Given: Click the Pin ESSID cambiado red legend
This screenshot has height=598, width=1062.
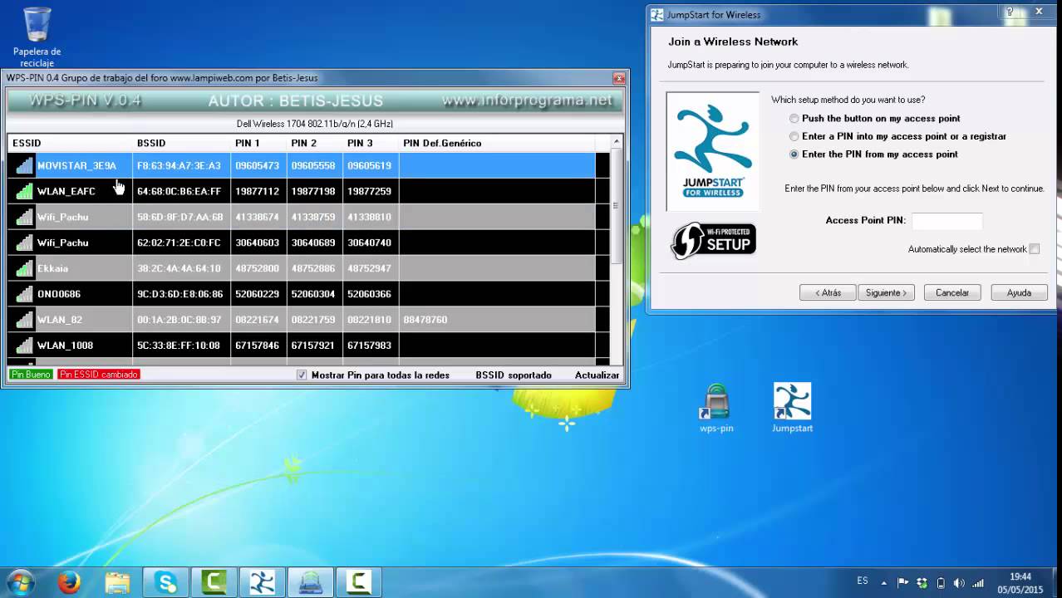Looking at the screenshot, I should point(99,375).
